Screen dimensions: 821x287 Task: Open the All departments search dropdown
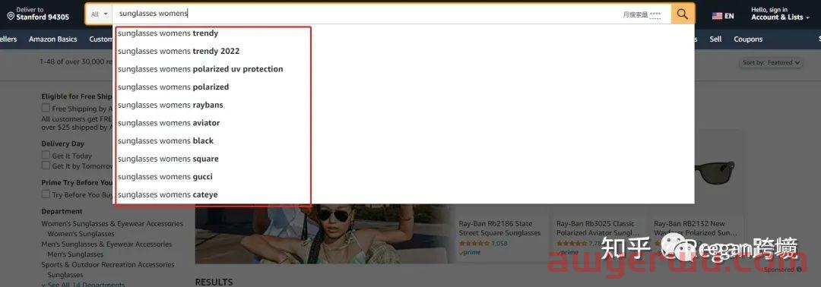point(99,14)
